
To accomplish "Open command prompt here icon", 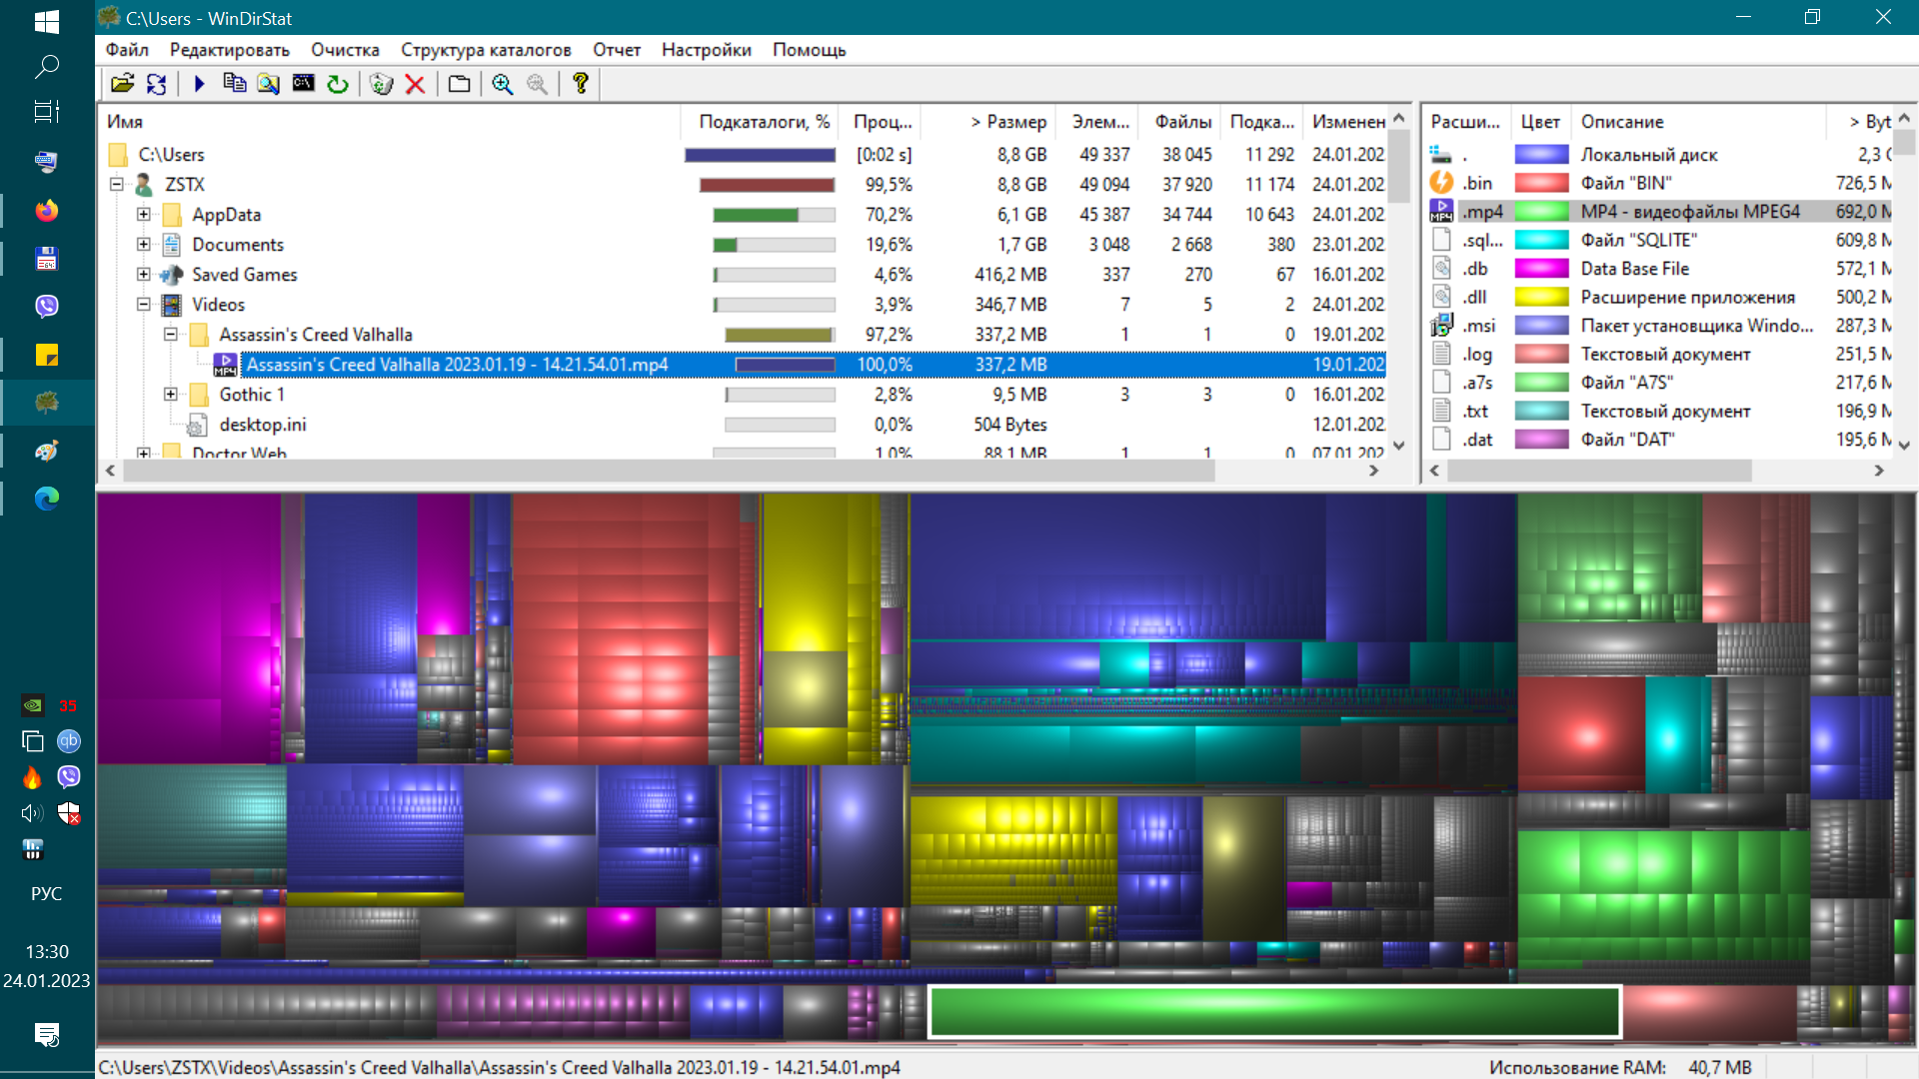I will pyautogui.click(x=303, y=84).
